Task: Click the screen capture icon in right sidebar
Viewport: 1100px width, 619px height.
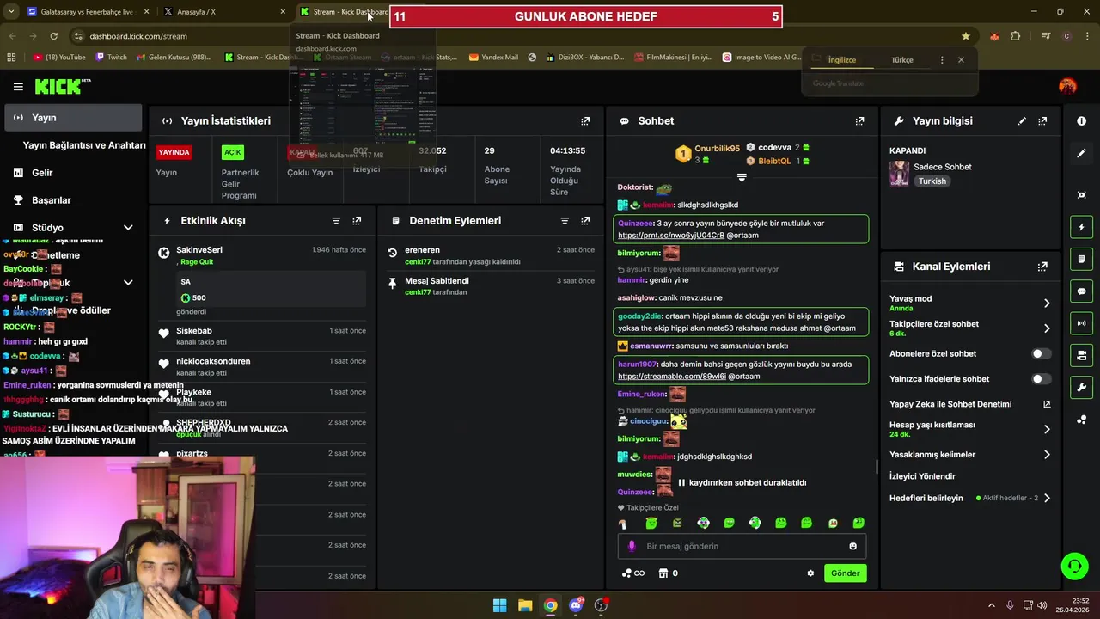Action: (x=1081, y=195)
